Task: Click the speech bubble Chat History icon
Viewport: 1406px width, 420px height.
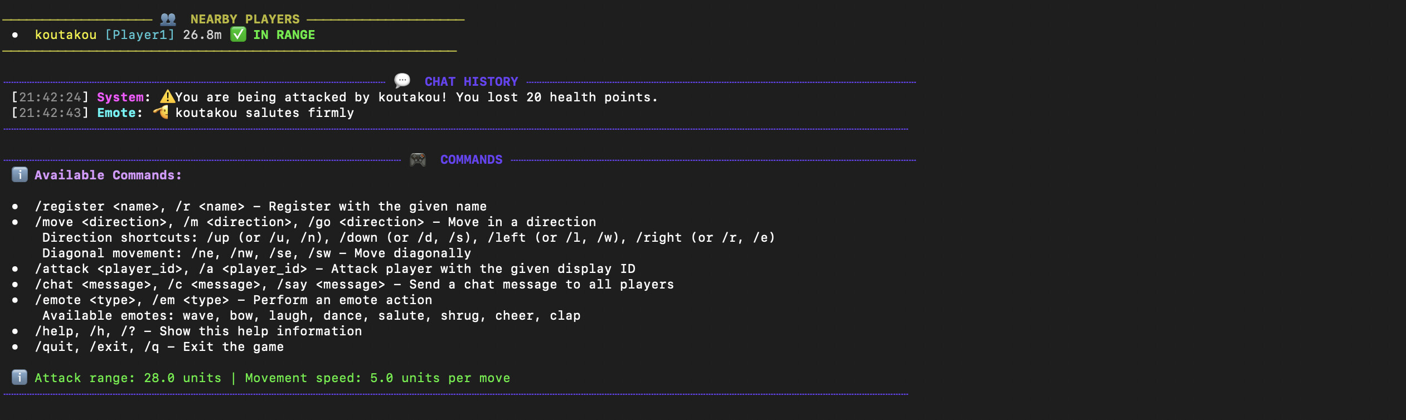Action: [402, 81]
